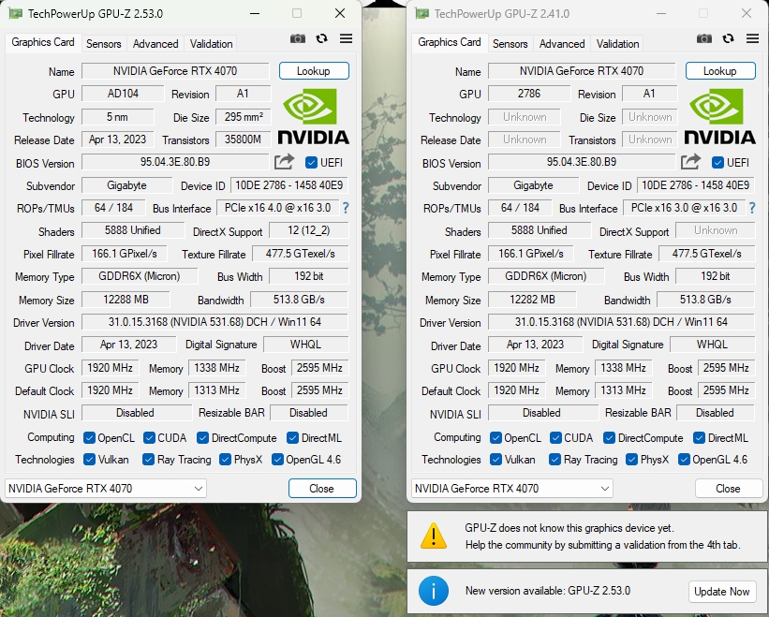The width and height of the screenshot is (769, 617).
Task: Toggle Ray Tracing checkbox in GPU-Z 2.41.0
Action: coord(555,459)
